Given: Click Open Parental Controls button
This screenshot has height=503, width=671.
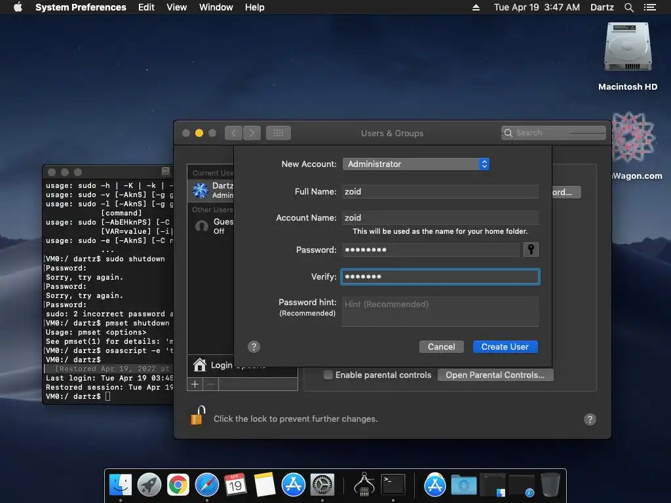Looking at the screenshot, I should click(x=495, y=375).
